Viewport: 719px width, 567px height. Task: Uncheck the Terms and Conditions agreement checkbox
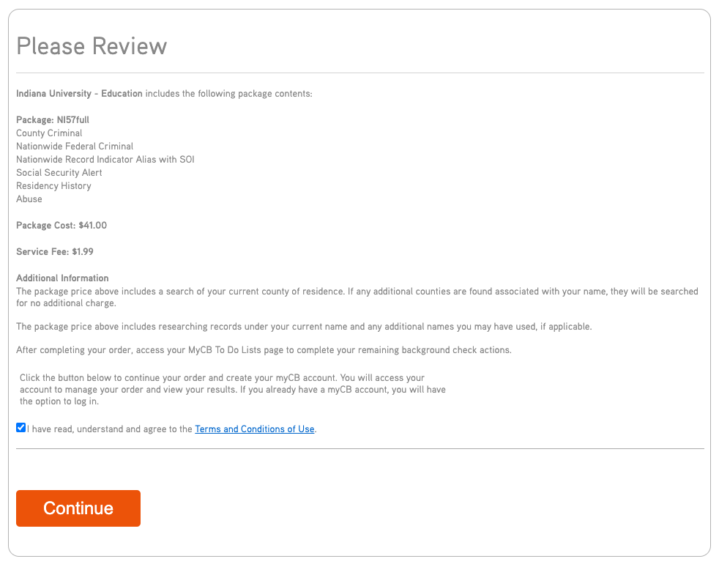(21, 427)
